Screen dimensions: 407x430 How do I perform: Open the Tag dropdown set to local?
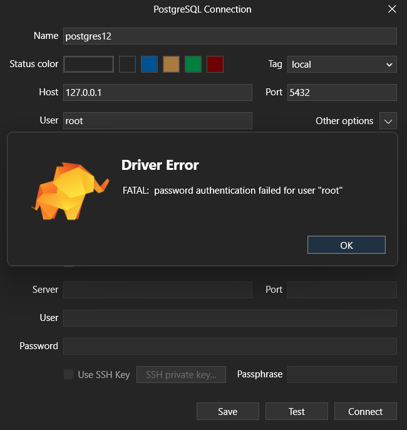[342, 64]
